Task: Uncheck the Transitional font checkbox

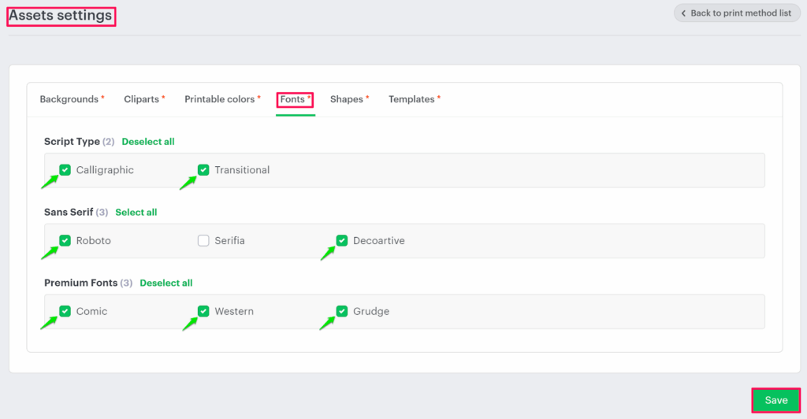Action: click(203, 170)
